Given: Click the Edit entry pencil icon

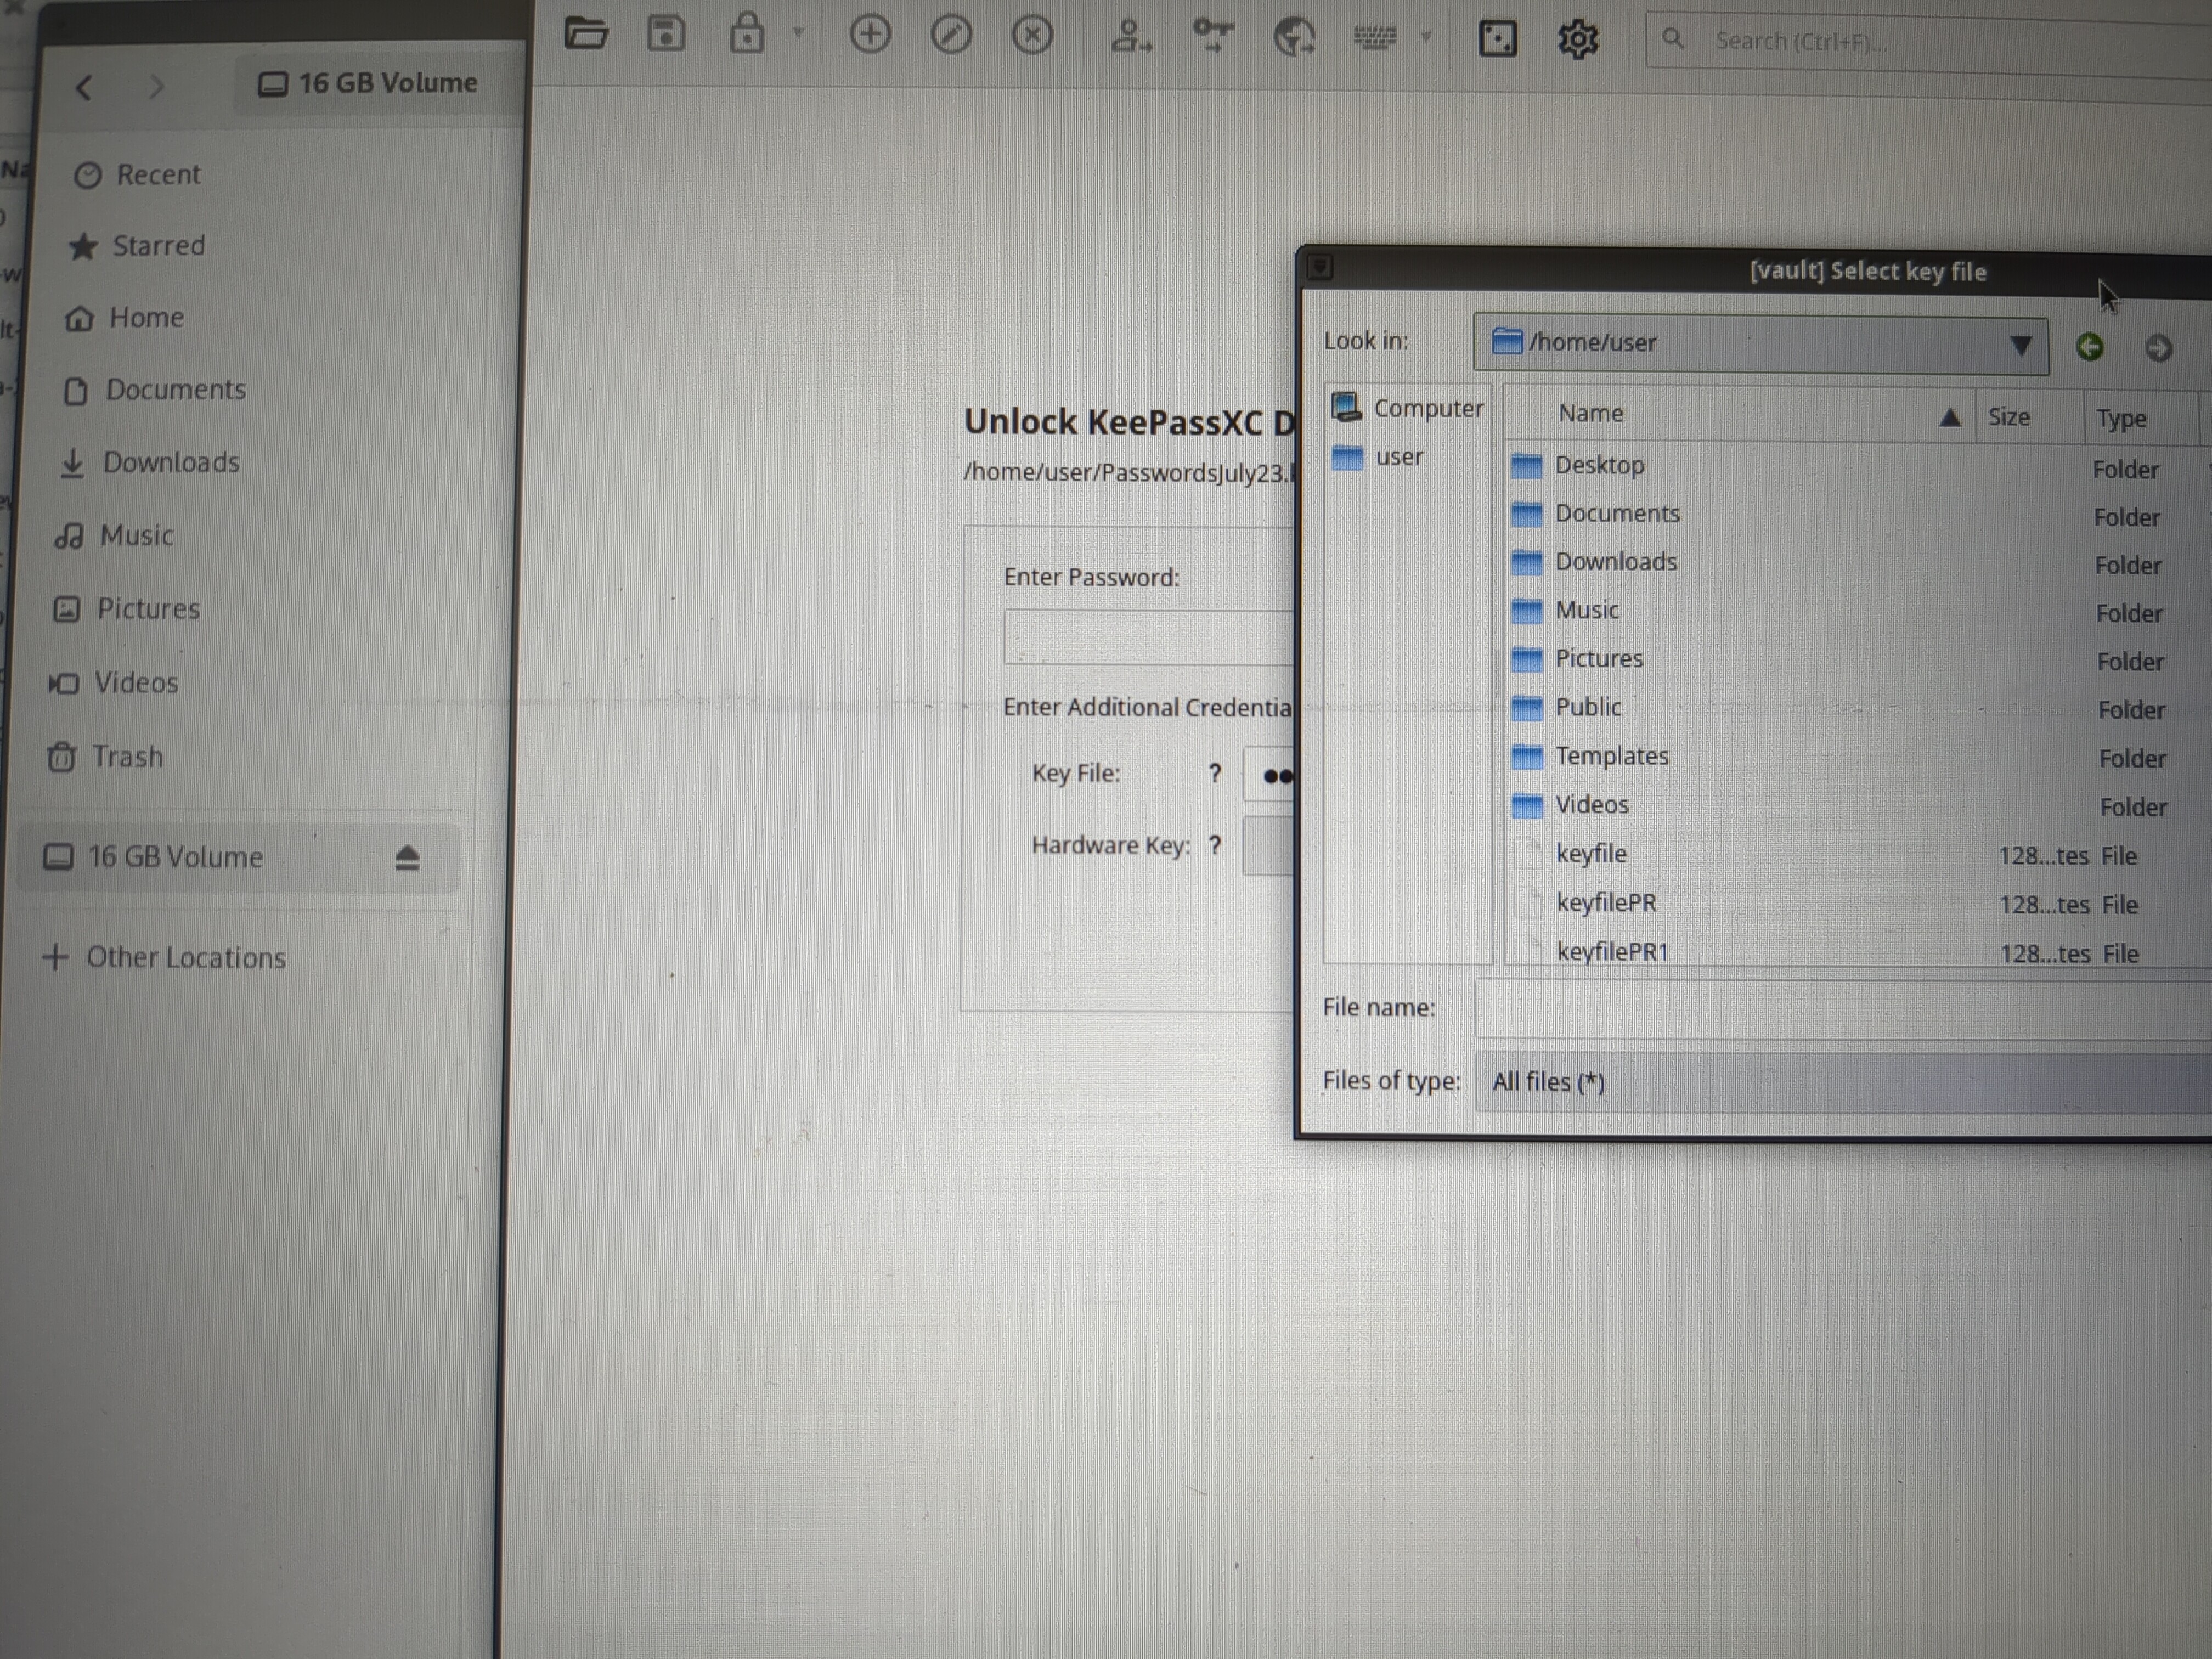Looking at the screenshot, I should pos(951,36).
